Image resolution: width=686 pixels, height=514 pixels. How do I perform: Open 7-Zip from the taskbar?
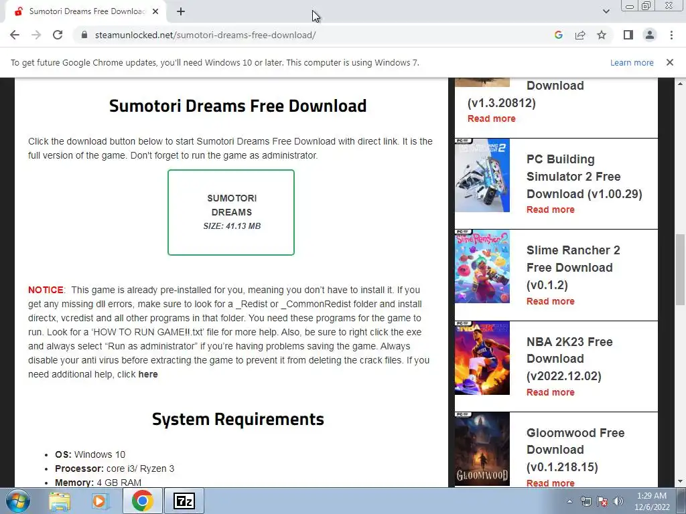(x=184, y=501)
